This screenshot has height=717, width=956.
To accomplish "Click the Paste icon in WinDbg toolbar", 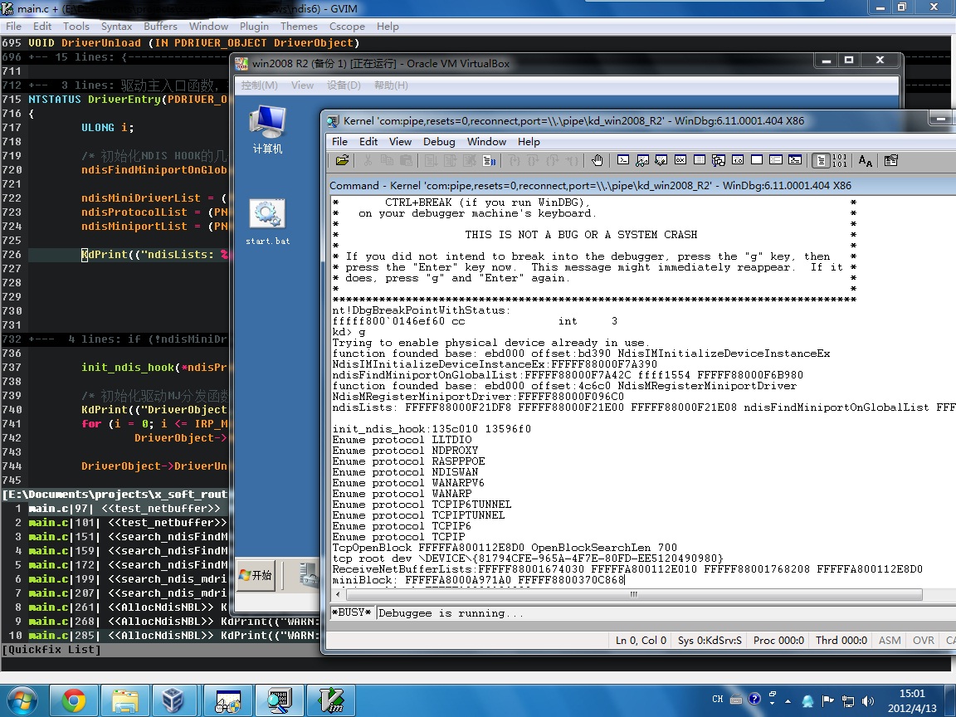I will [406, 160].
